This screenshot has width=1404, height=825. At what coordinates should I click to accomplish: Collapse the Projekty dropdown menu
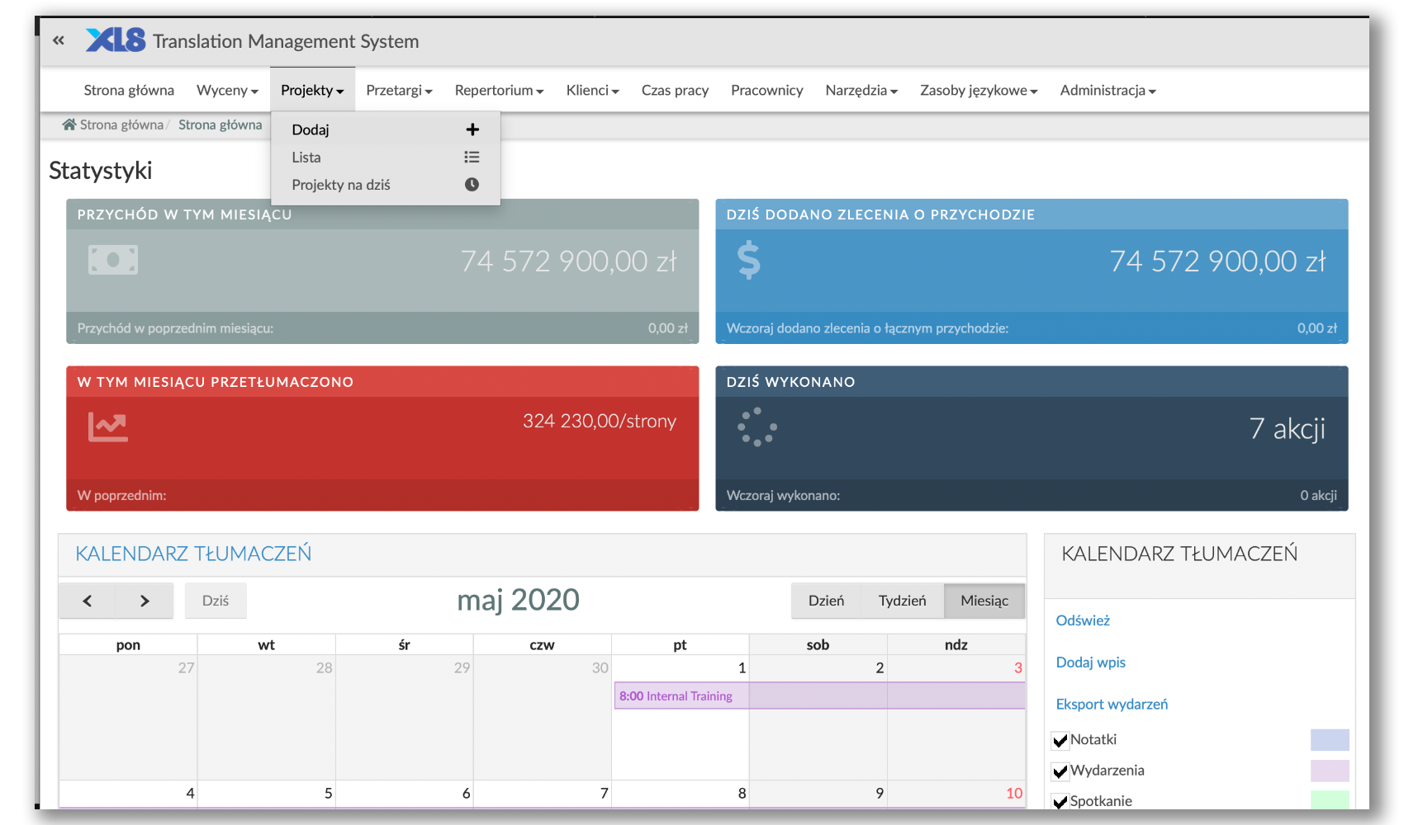pos(312,90)
